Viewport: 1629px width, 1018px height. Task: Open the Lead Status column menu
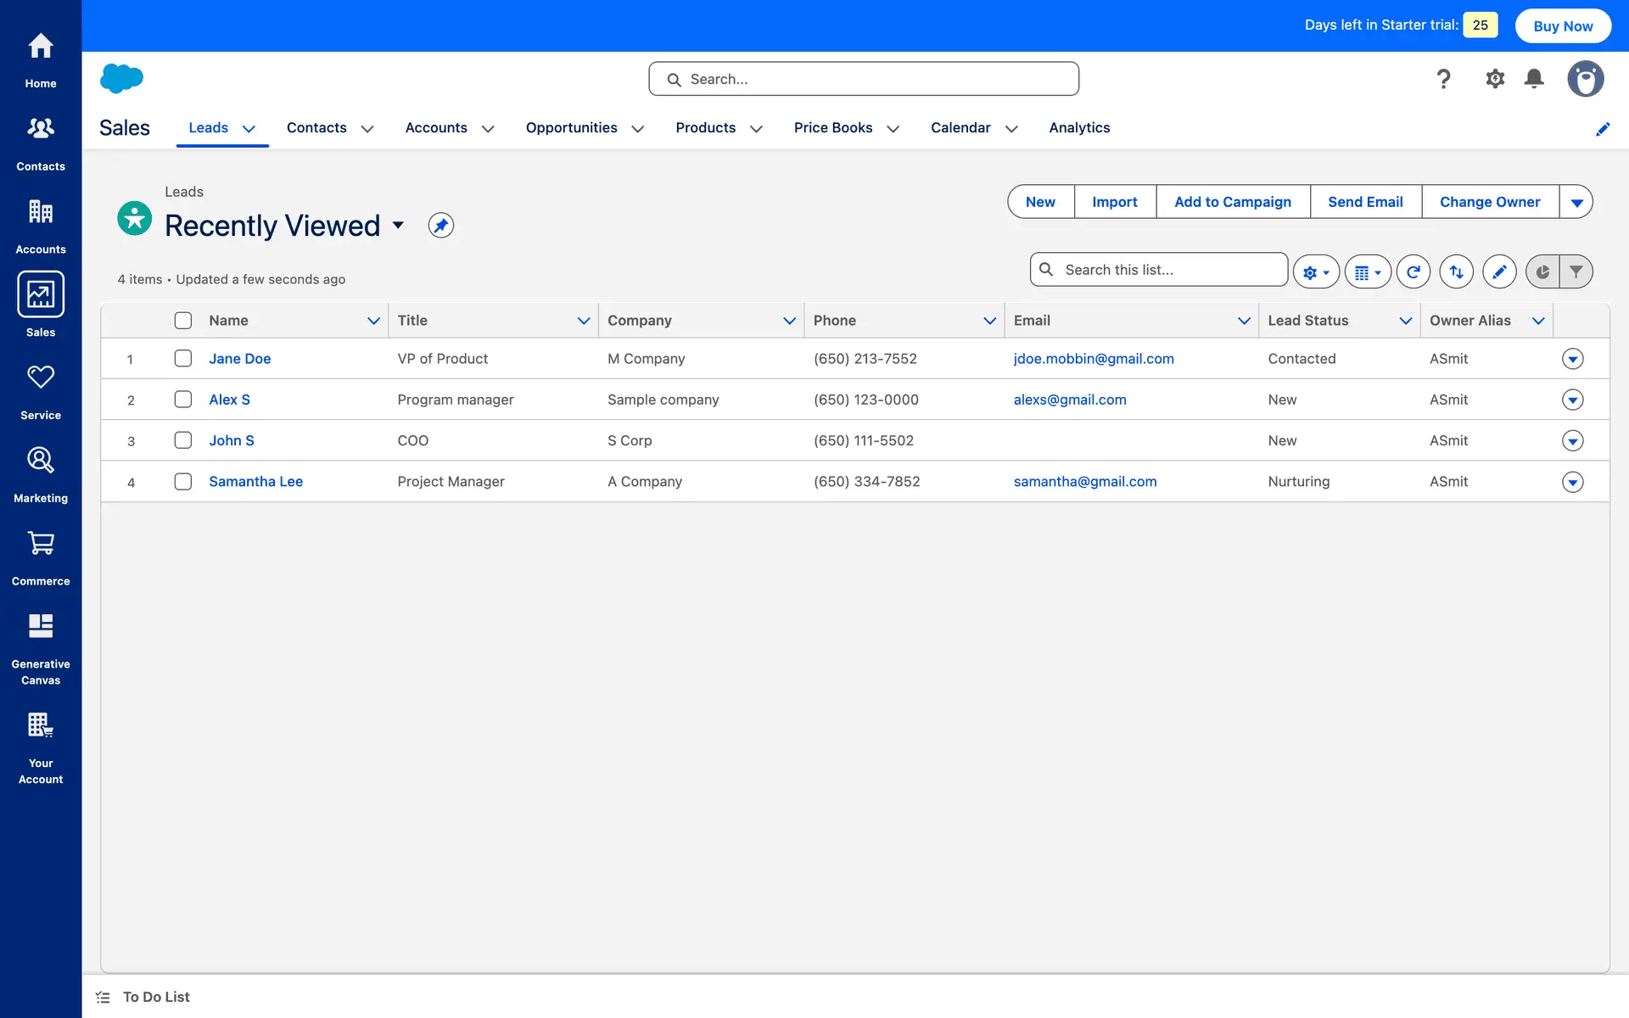click(1405, 321)
